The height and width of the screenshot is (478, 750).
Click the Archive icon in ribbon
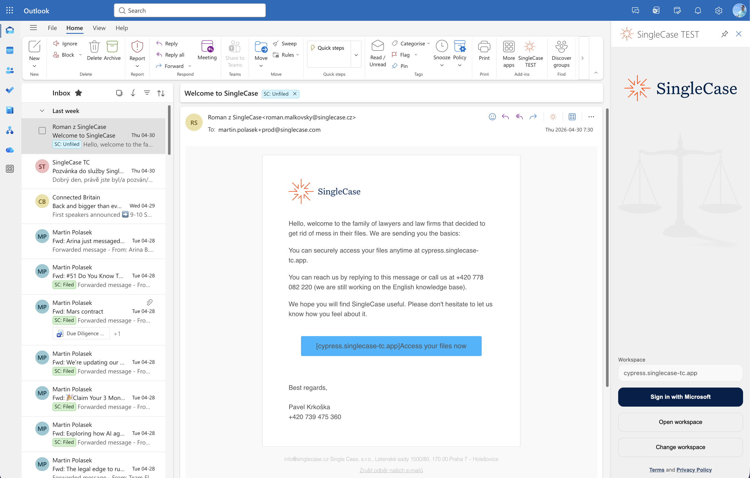[112, 47]
